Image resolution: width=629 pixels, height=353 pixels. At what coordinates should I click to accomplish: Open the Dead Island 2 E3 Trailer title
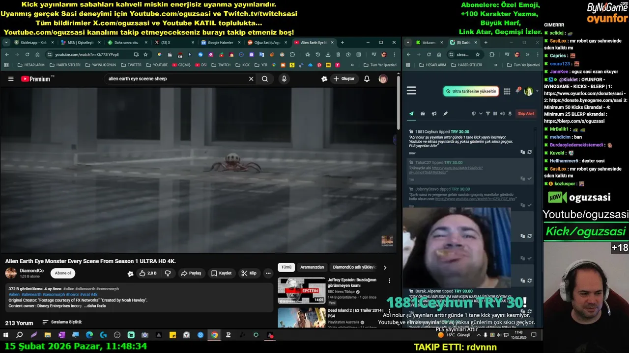pos(355,313)
